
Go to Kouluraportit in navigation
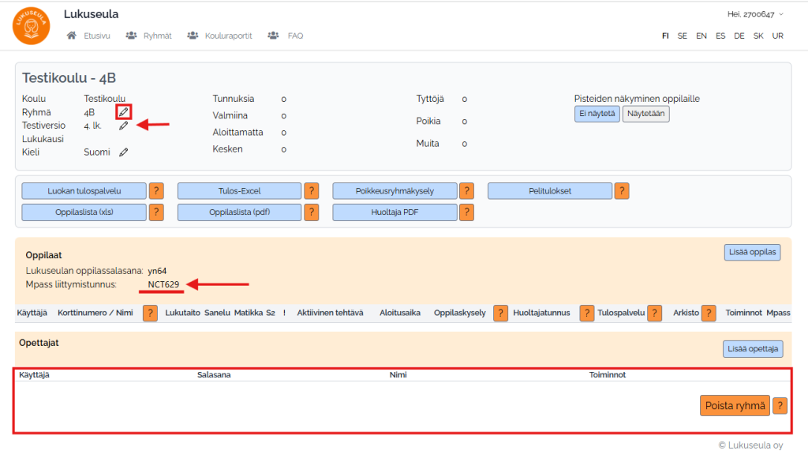pos(220,36)
